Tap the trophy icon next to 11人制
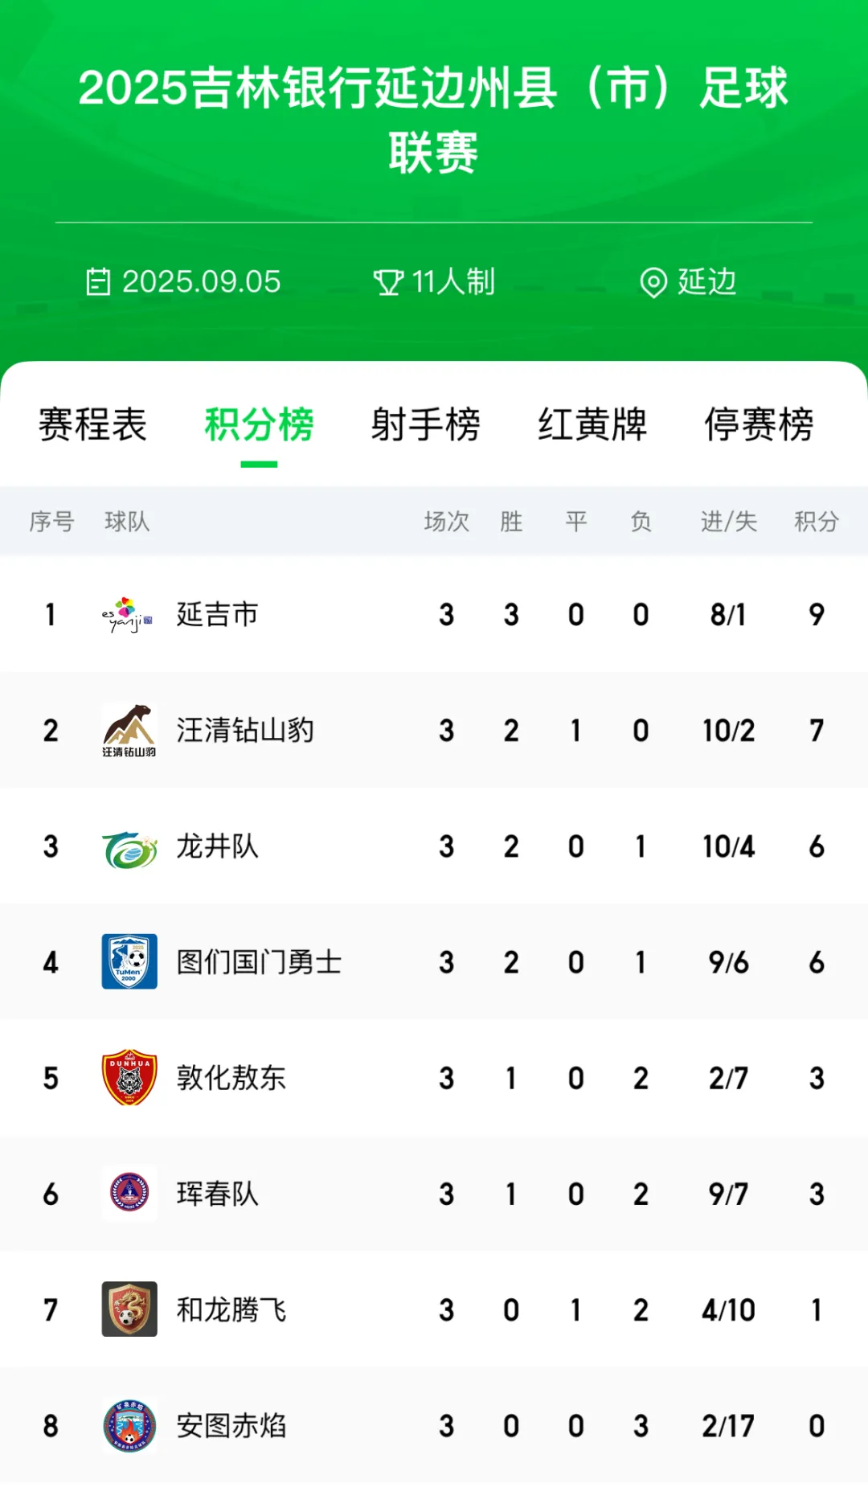The image size is (868, 1512). tap(388, 282)
